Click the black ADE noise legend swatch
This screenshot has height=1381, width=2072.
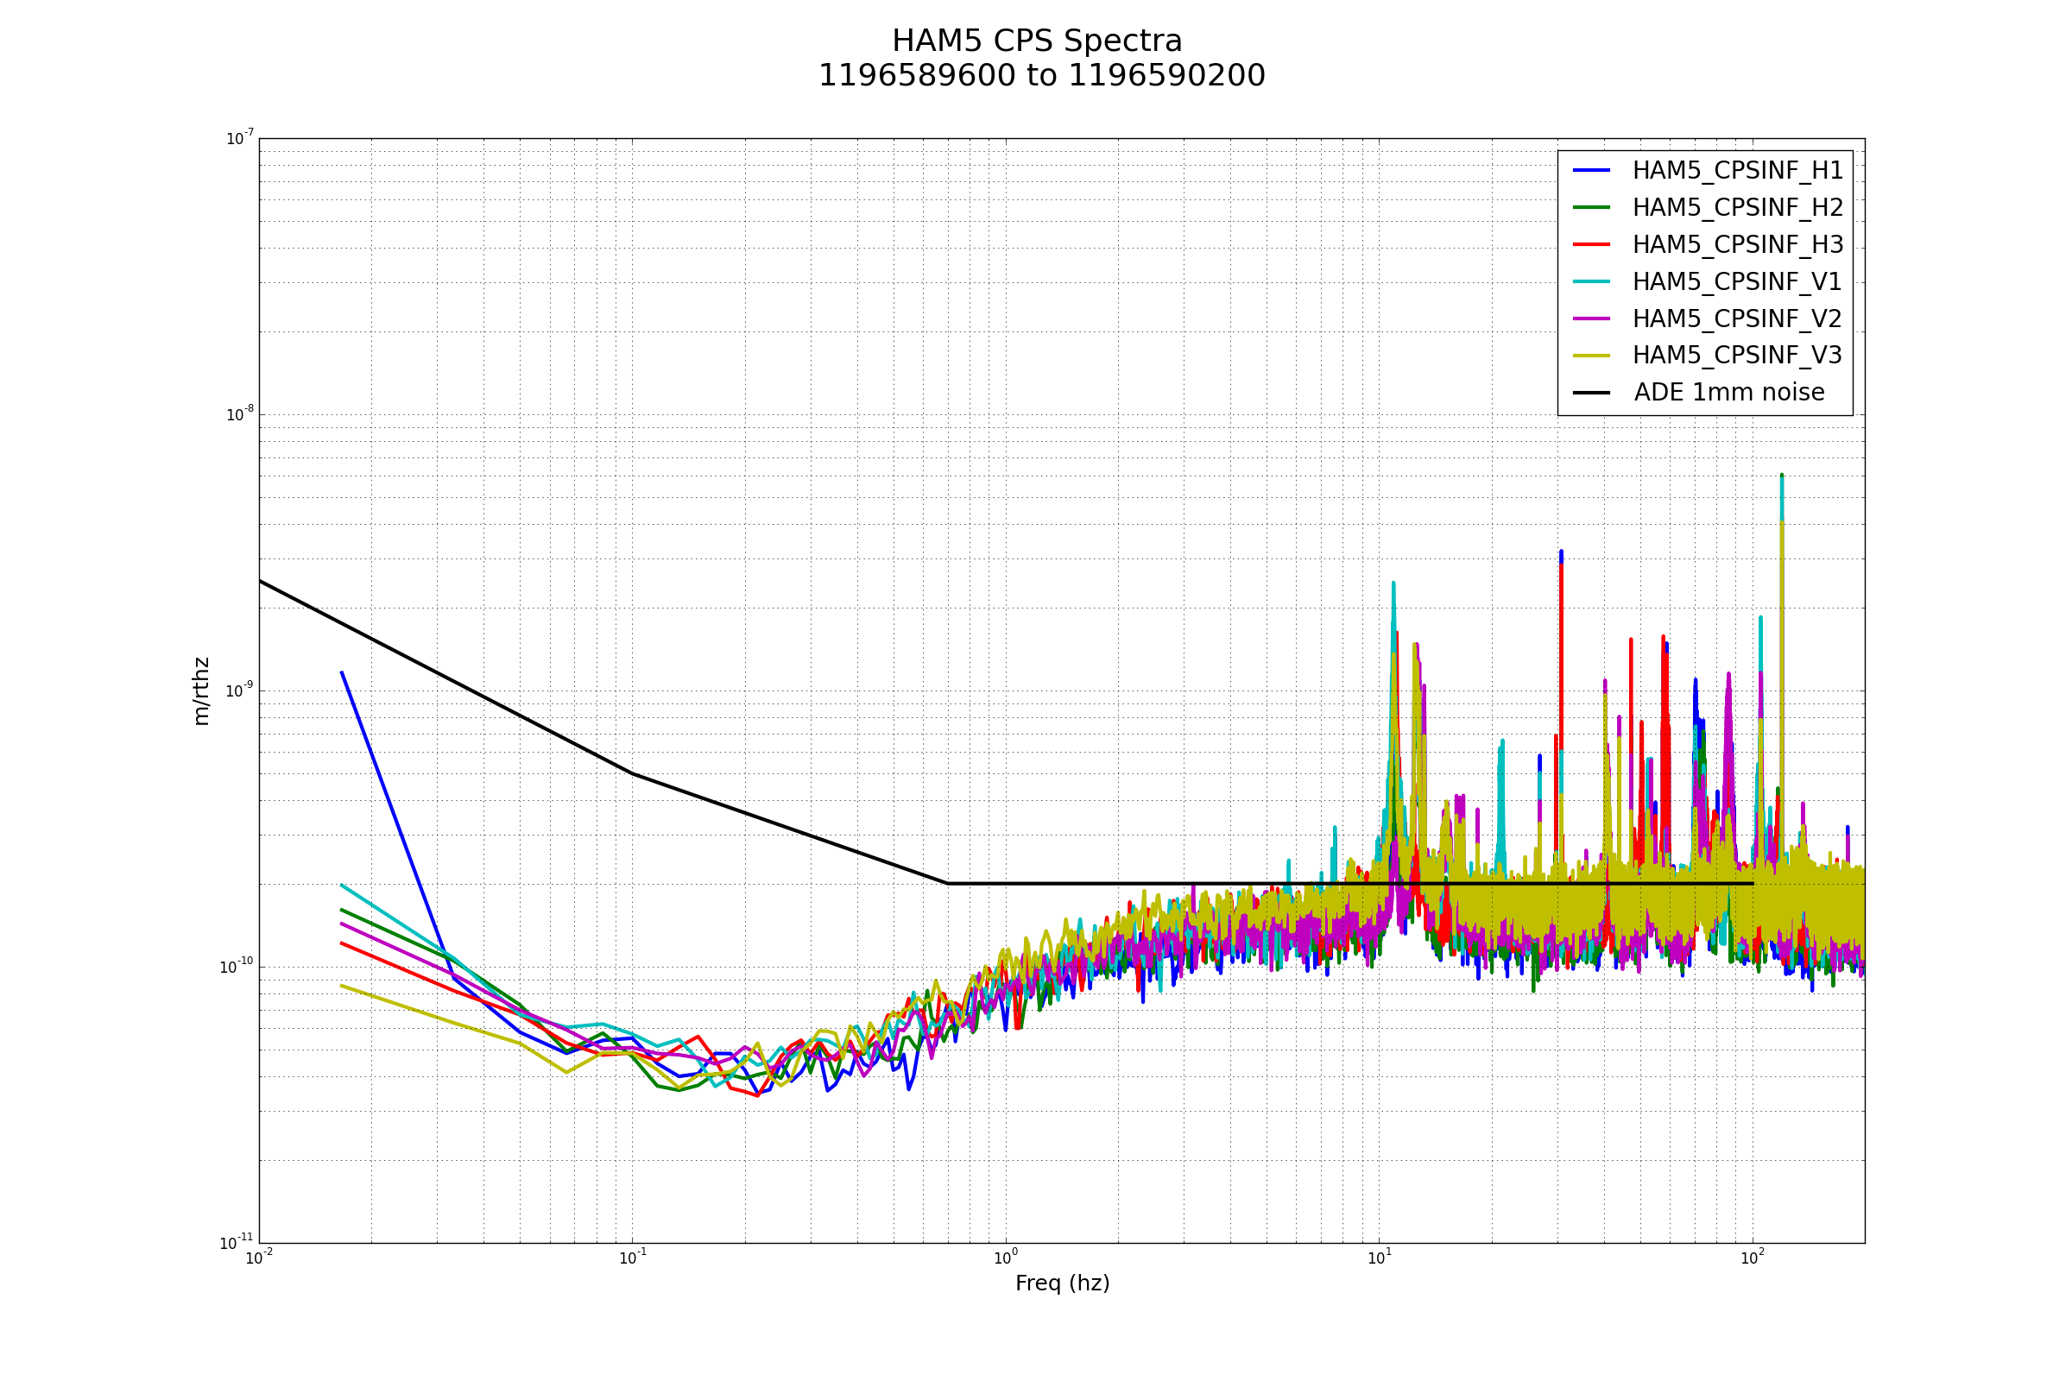[x=1591, y=393]
